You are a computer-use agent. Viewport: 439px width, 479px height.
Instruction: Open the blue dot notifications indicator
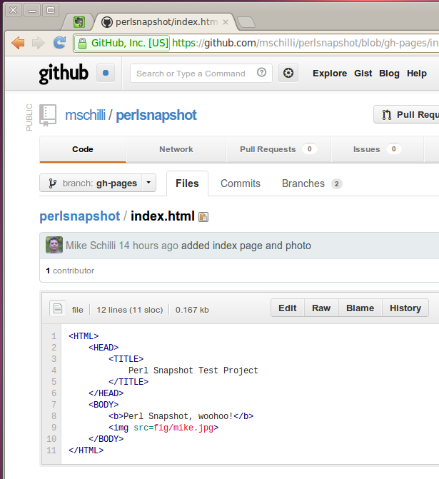pyautogui.click(x=106, y=73)
